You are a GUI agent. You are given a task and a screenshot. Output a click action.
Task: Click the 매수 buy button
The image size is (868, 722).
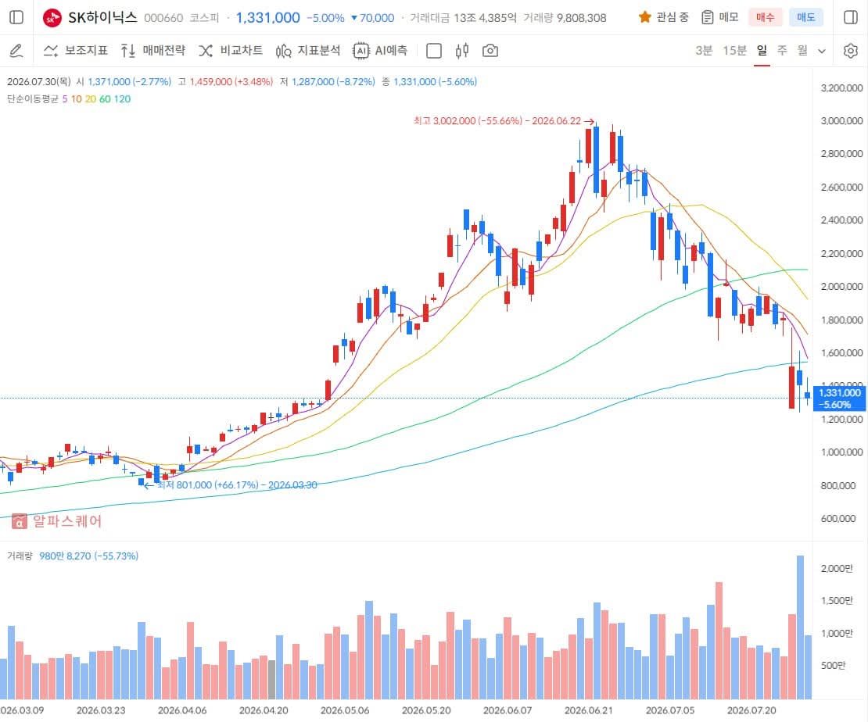tap(765, 17)
